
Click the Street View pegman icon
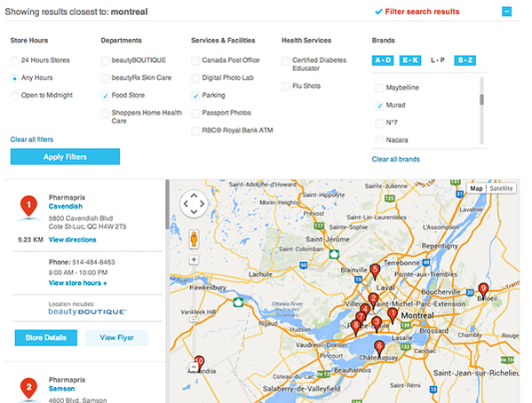[x=194, y=239]
